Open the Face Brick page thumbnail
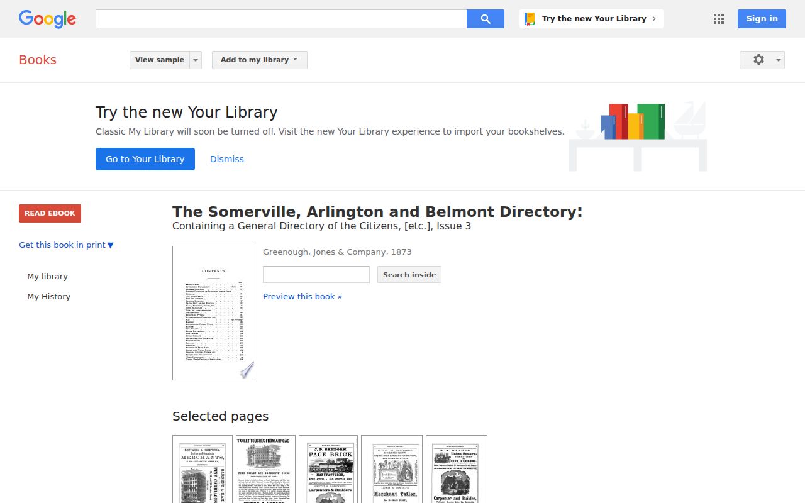 (x=328, y=469)
